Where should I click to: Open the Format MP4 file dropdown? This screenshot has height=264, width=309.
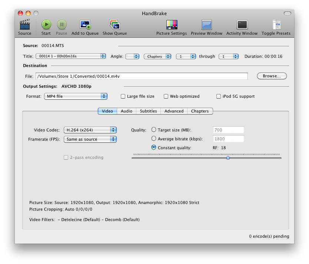[76, 96]
